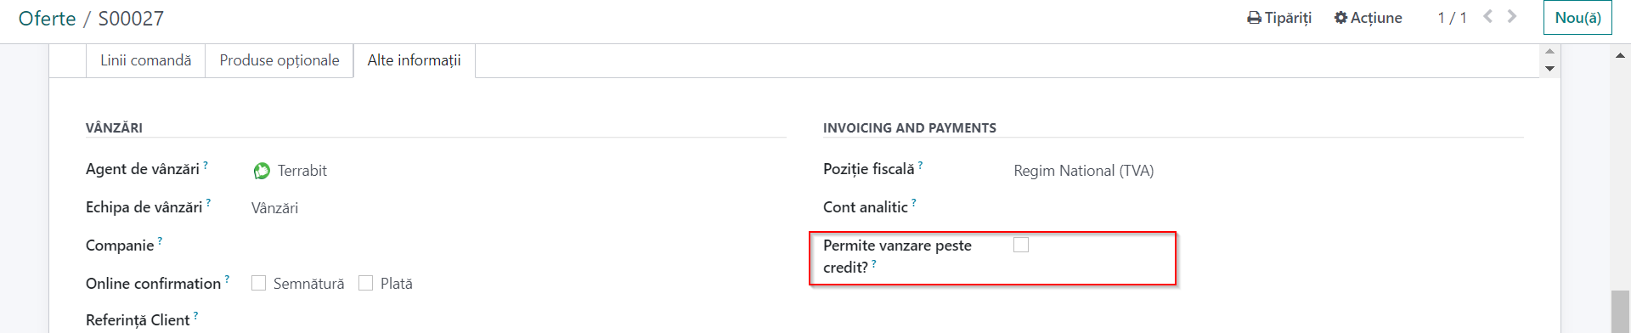Go to previous record arrow
The width and height of the screenshot is (1631, 333).
[x=1487, y=16]
